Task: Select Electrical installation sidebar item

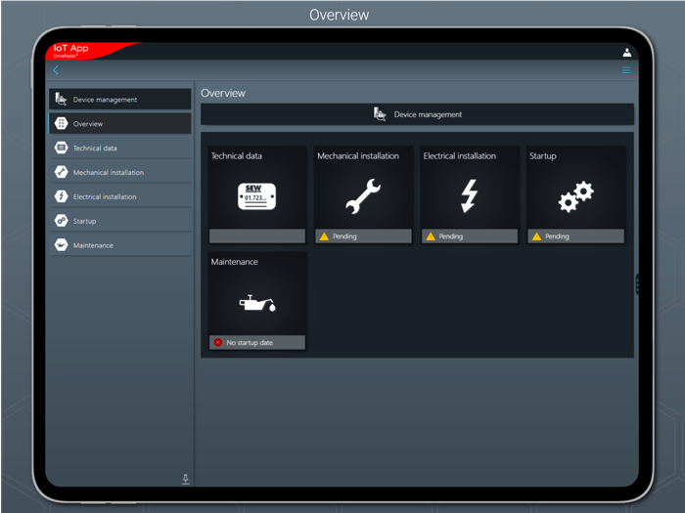Action: pos(120,196)
